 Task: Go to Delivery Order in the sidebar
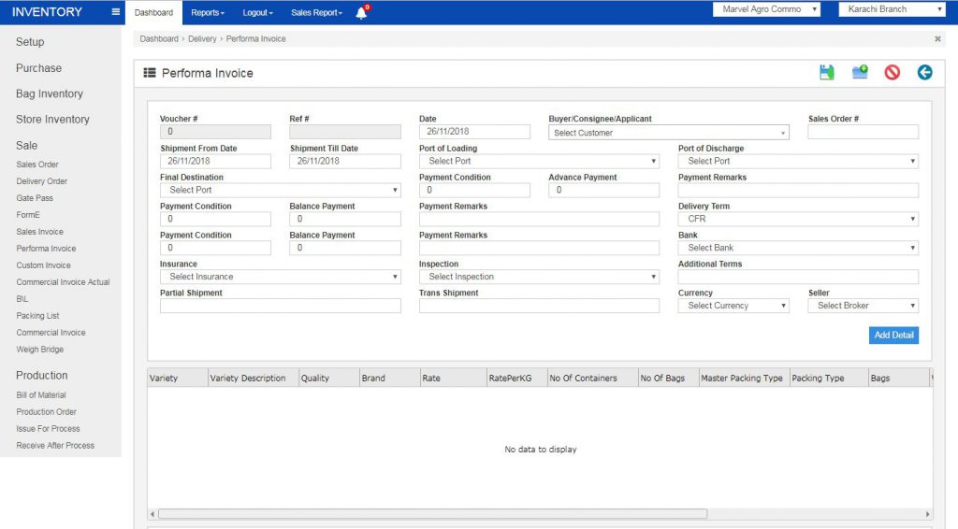[41, 181]
